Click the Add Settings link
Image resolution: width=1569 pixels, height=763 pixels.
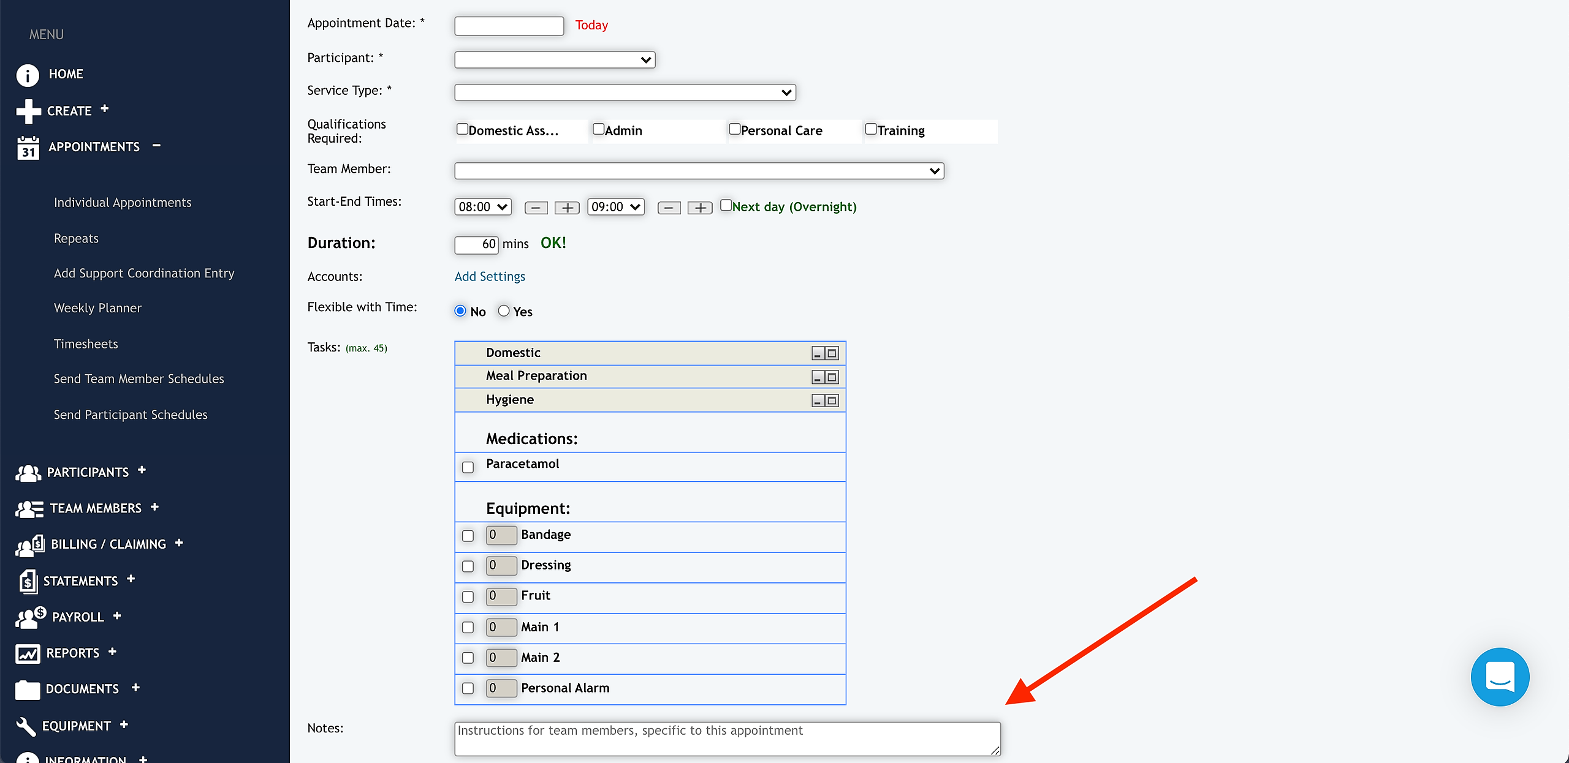point(490,277)
